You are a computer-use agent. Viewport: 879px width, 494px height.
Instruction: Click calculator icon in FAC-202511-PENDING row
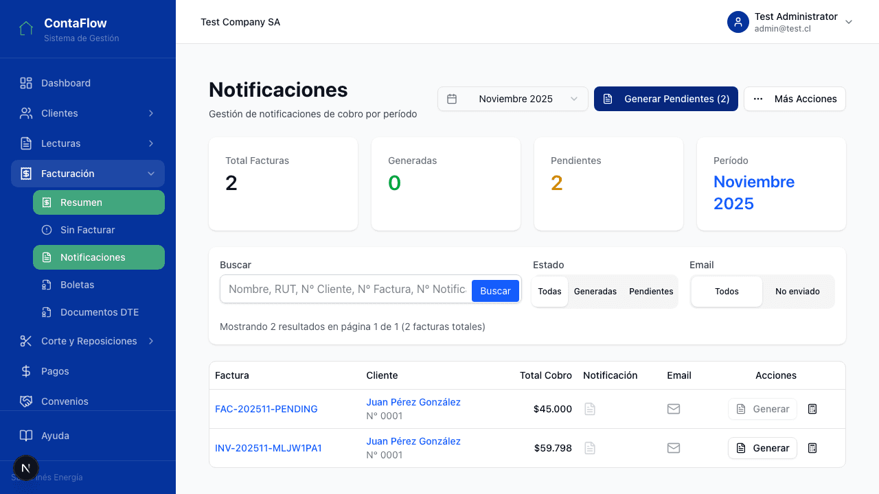[x=812, y=409]
